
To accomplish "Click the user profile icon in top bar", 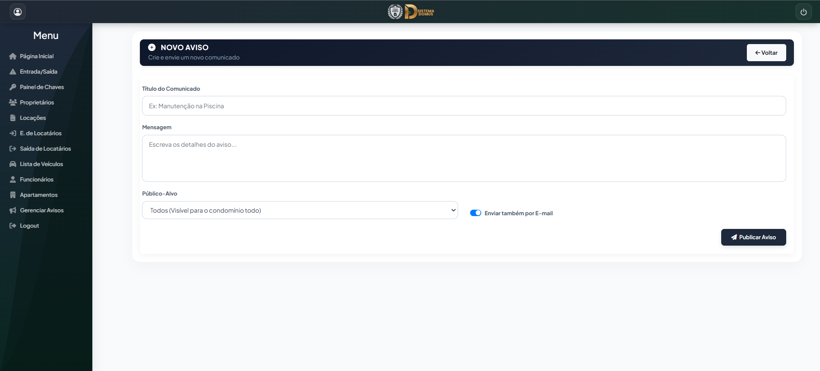I will tap(18, 12).
